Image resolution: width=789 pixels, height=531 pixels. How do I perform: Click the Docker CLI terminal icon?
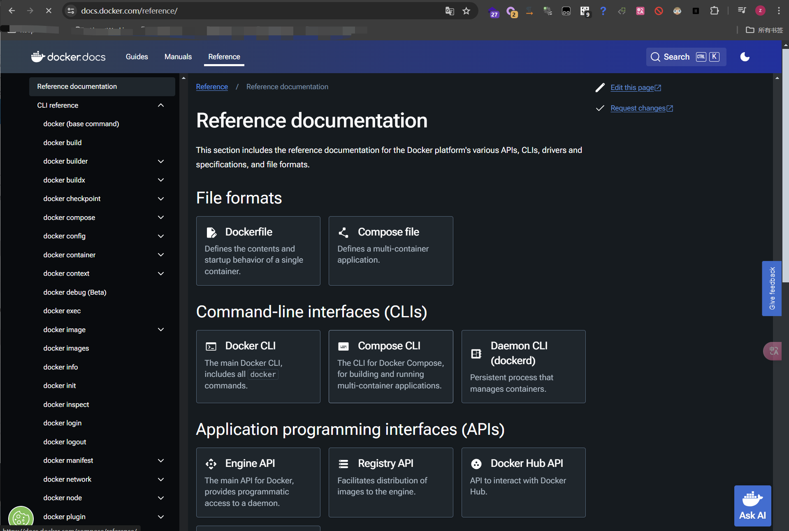pos(211,346)
